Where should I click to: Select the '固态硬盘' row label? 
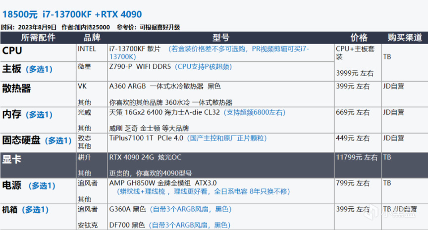[21, 140]
